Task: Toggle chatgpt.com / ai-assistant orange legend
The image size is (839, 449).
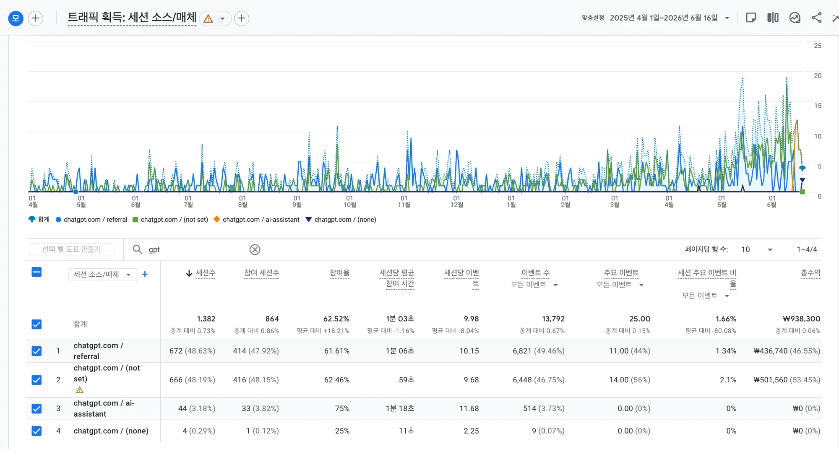Action: 256,219
